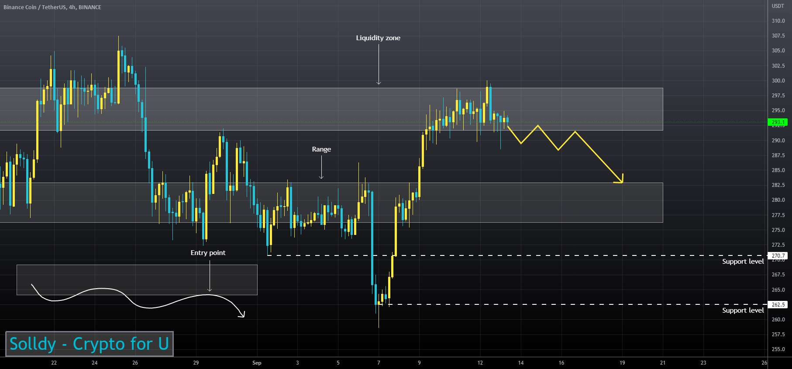792x369 pixels.
Task: Click the 310.0 price axis label
Action: point(778,21)
